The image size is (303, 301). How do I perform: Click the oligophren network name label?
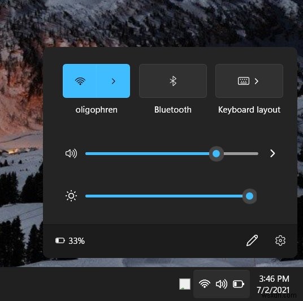point(97,110)
